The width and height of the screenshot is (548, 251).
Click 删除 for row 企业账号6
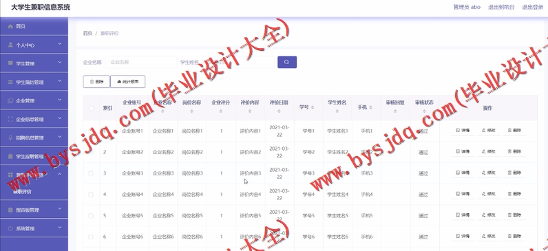pyautogui.click(x=514, y=236)
